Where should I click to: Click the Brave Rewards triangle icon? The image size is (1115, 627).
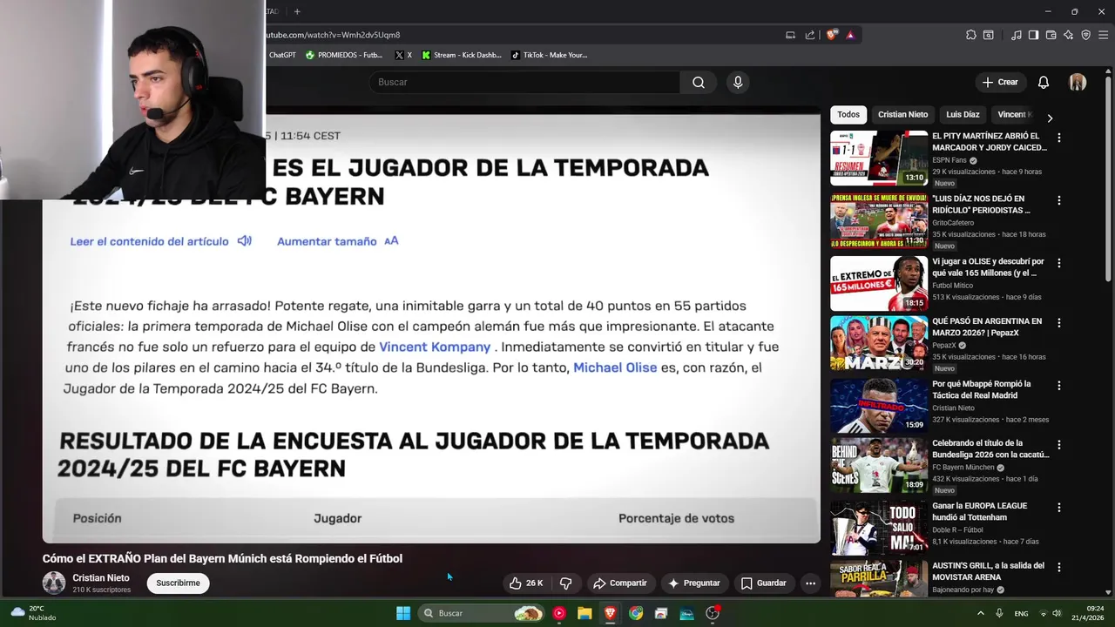850,35
